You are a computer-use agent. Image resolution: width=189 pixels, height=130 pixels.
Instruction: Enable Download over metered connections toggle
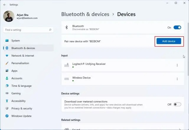[177, 104]
